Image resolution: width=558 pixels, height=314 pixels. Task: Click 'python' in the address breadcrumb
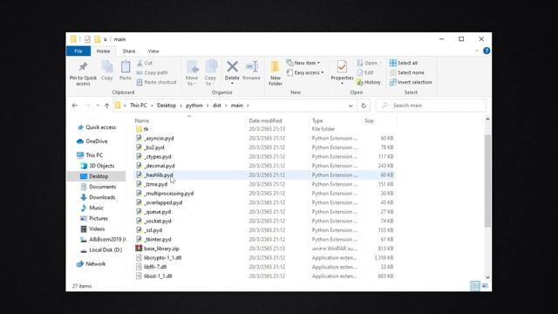[194, 106]
